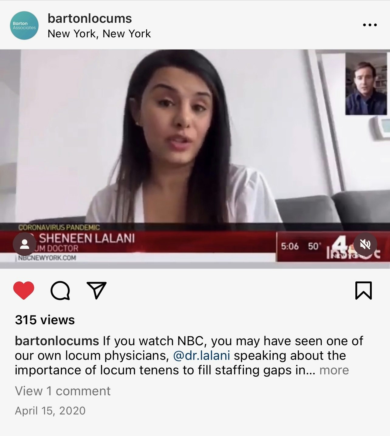390x436 pixels.
Task: Unmute the video with the speaker icon
Action: tap(365, 244)
